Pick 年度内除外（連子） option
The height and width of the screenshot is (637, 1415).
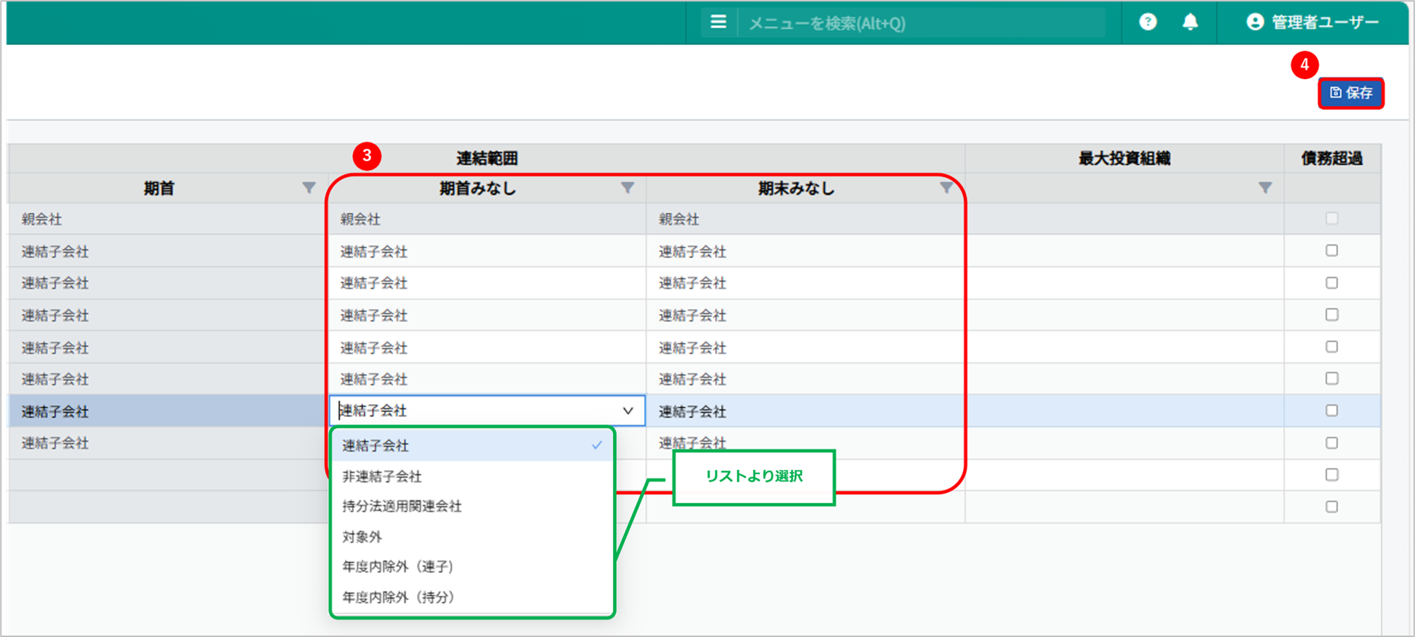(398, 567)
